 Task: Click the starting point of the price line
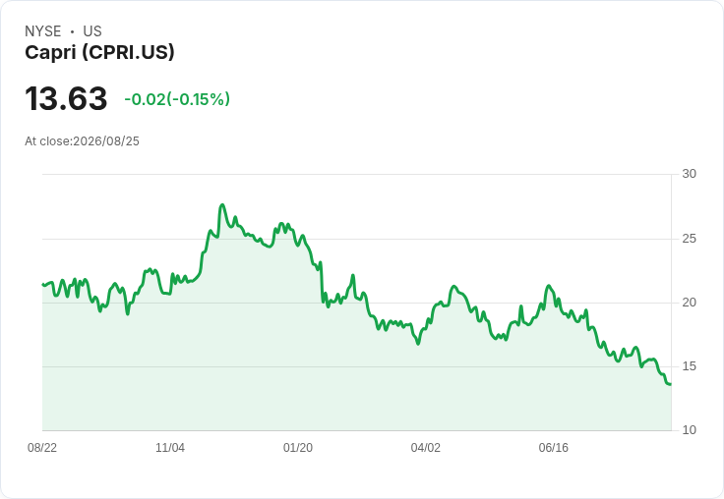43,285
